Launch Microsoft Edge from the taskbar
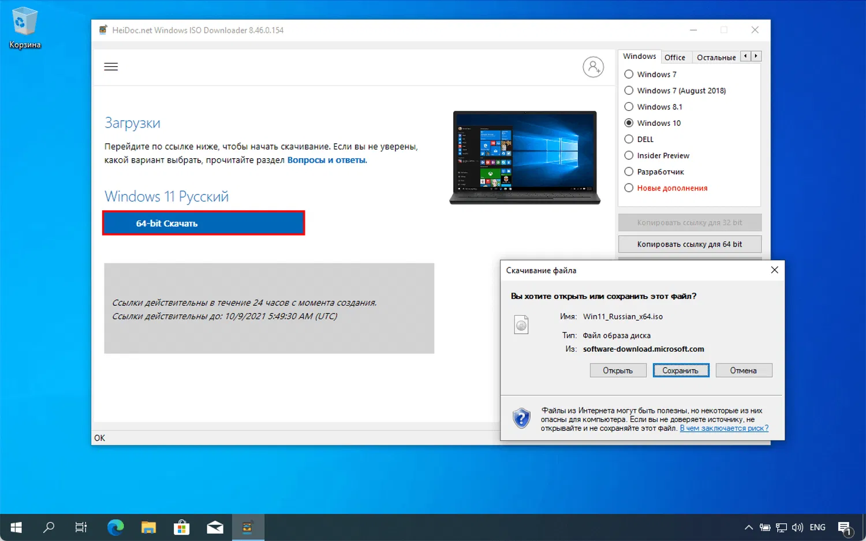 [x=115, y=527]
